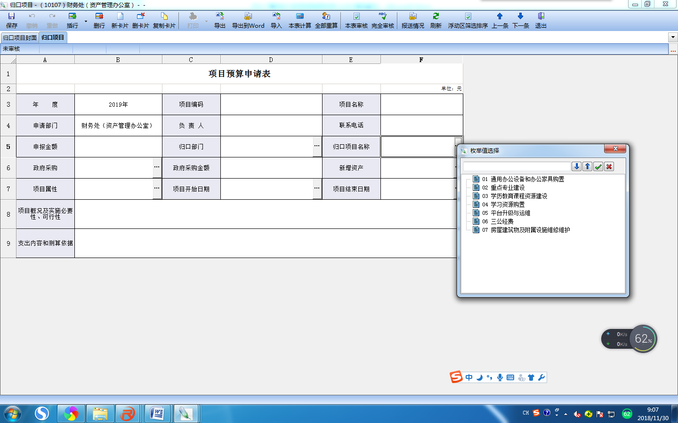Image resolution: width=678 pixels, height=423 pixels.
Task: Select the 归口项目 tab
Action: [53, 38]
